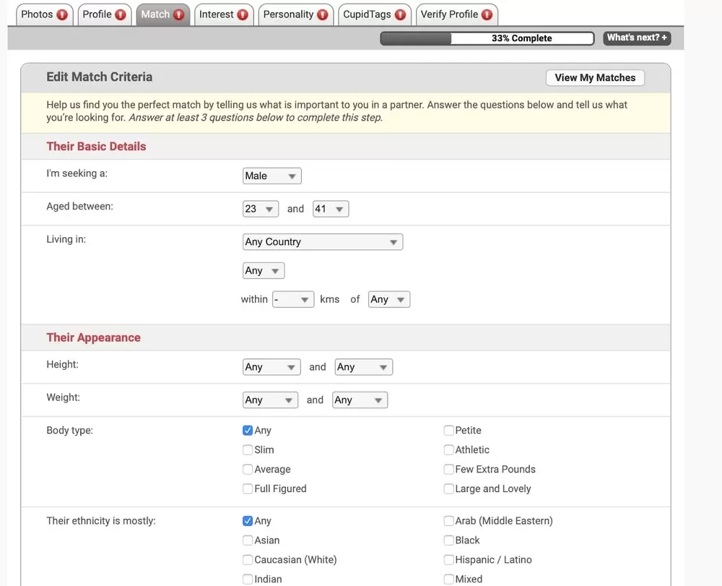Screen dimensions: 722x586
Task: Switch to the Personality tab
Action: click(x=288, y=14)
